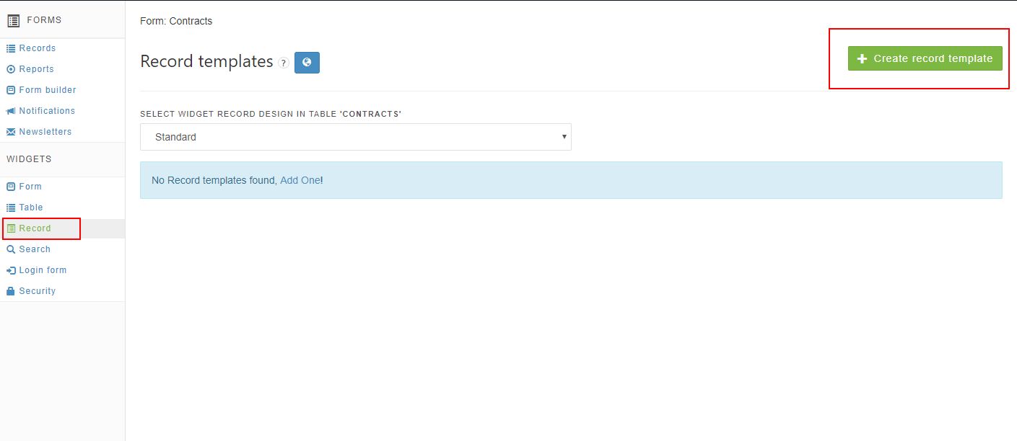Open the Reports section in sidebar

[36, 69]
